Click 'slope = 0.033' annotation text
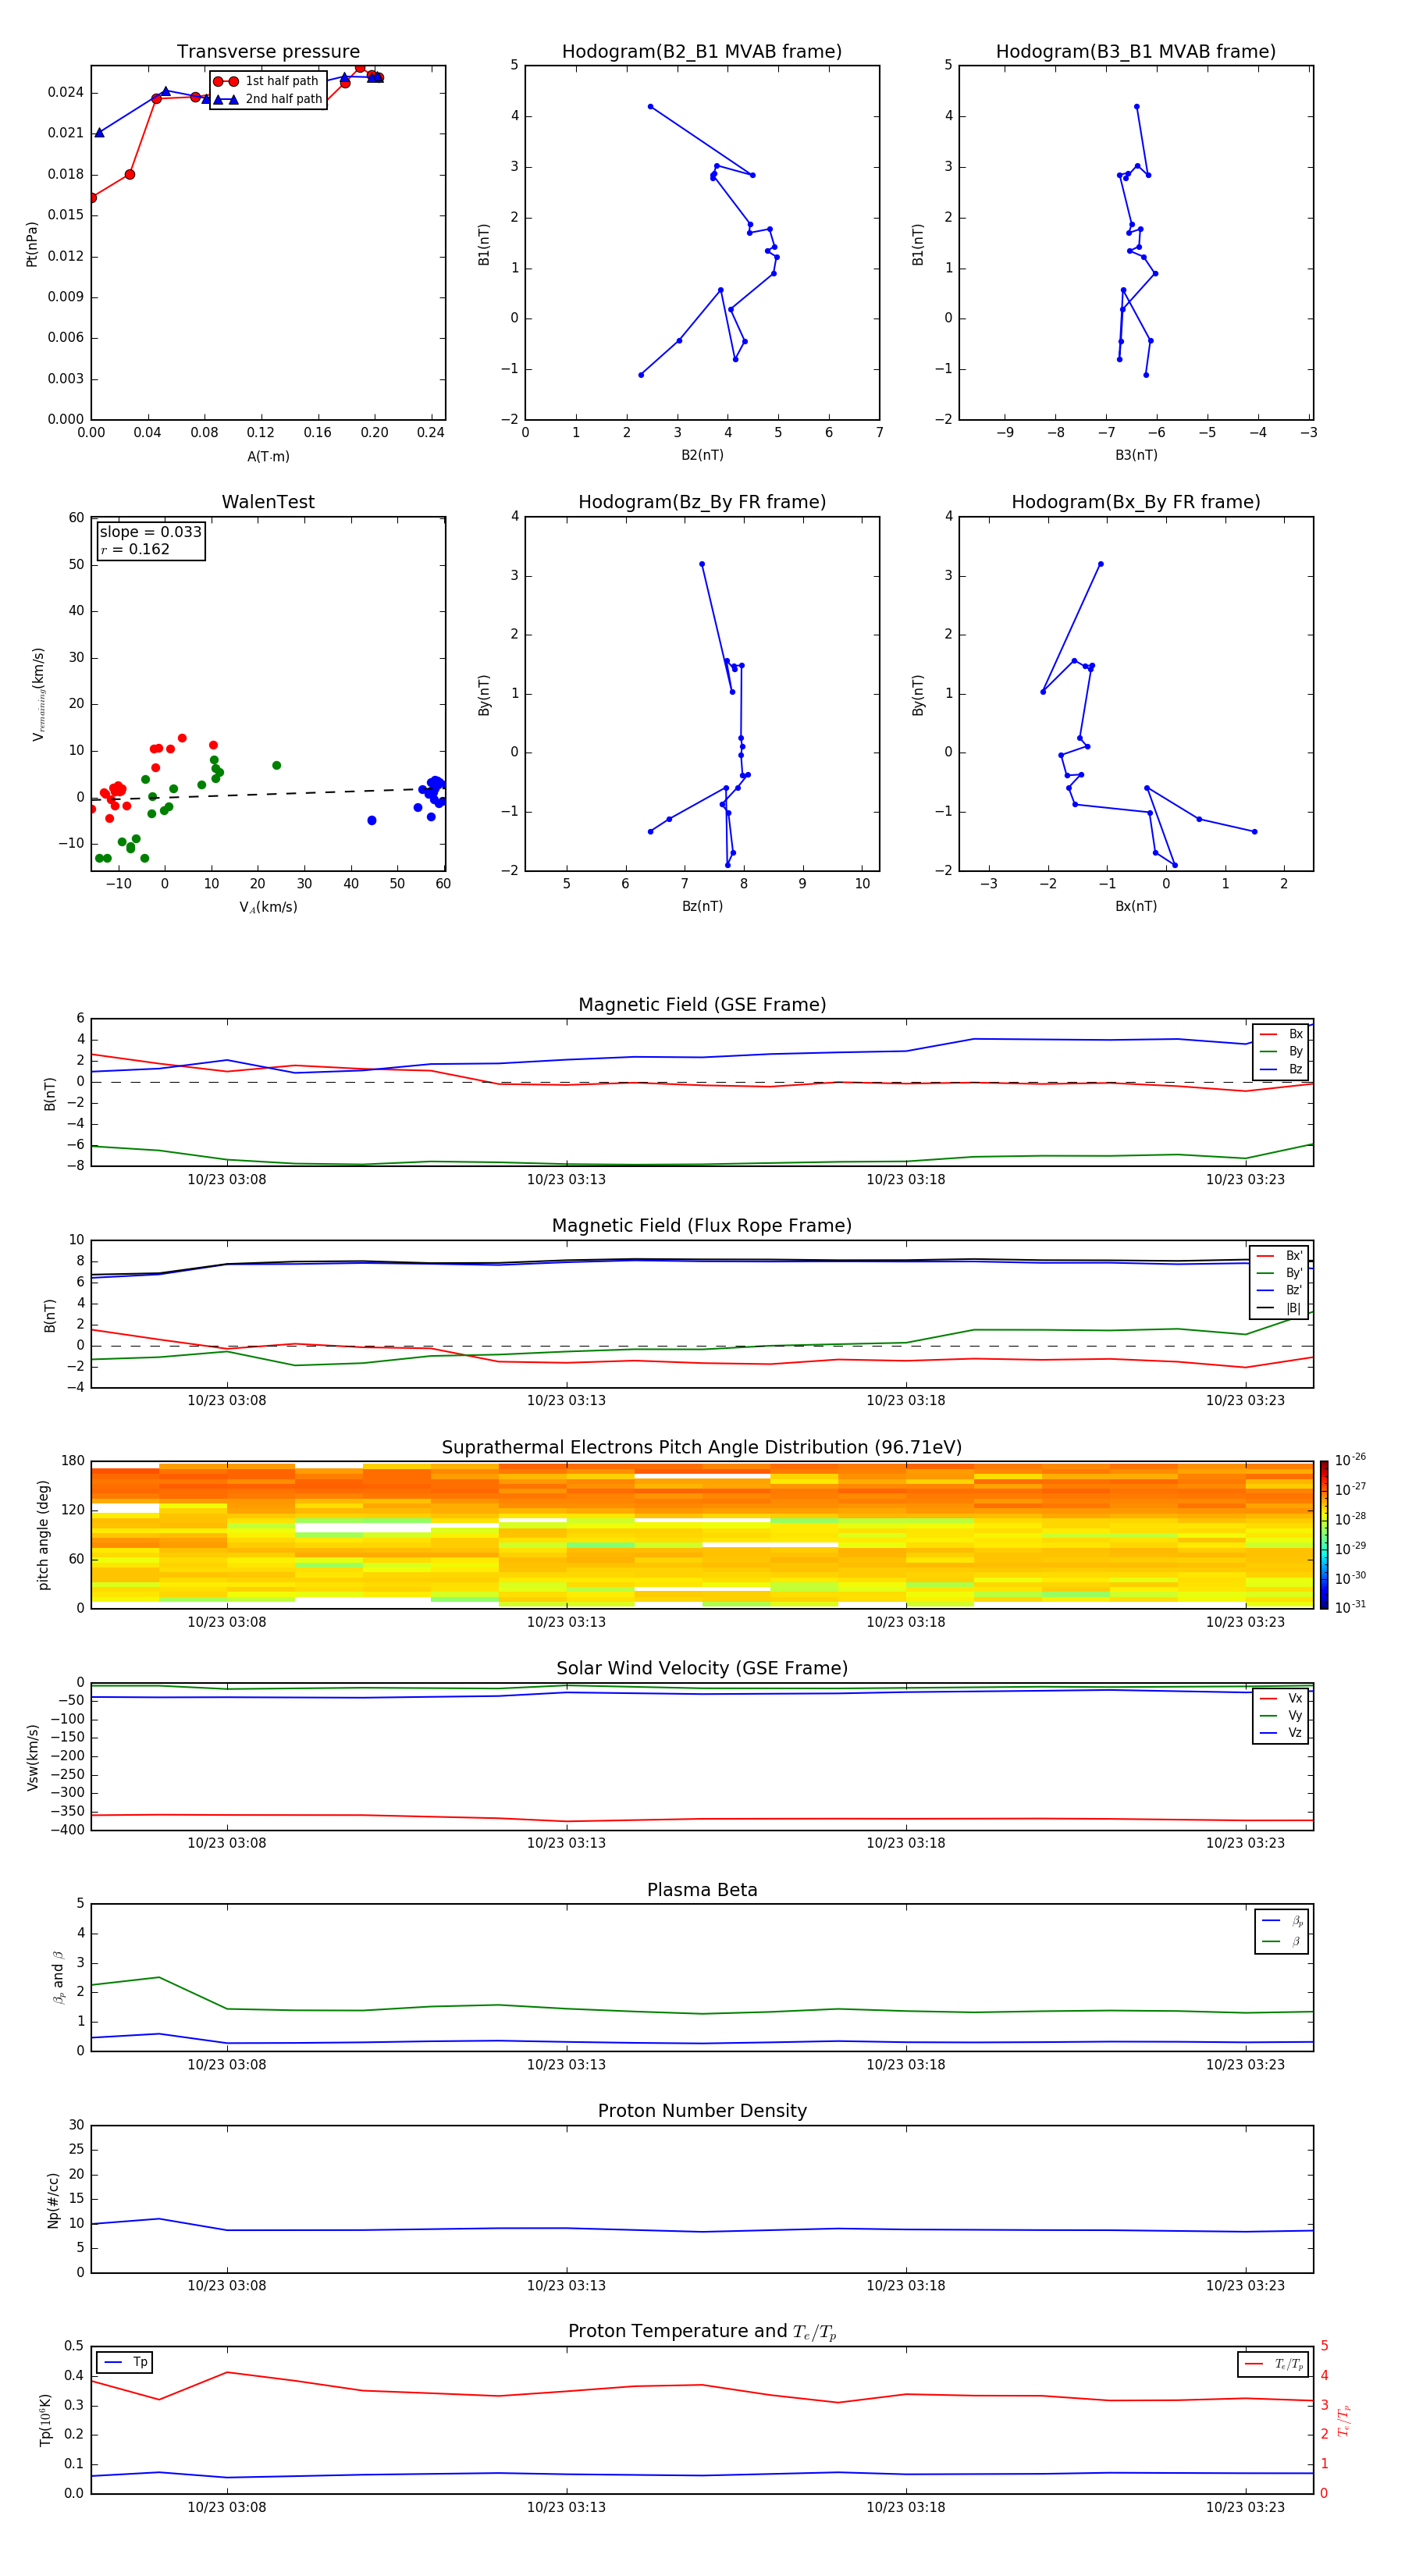This screenshot has height=2576, width=1405. pyautogui.click(x=150, y=532)
